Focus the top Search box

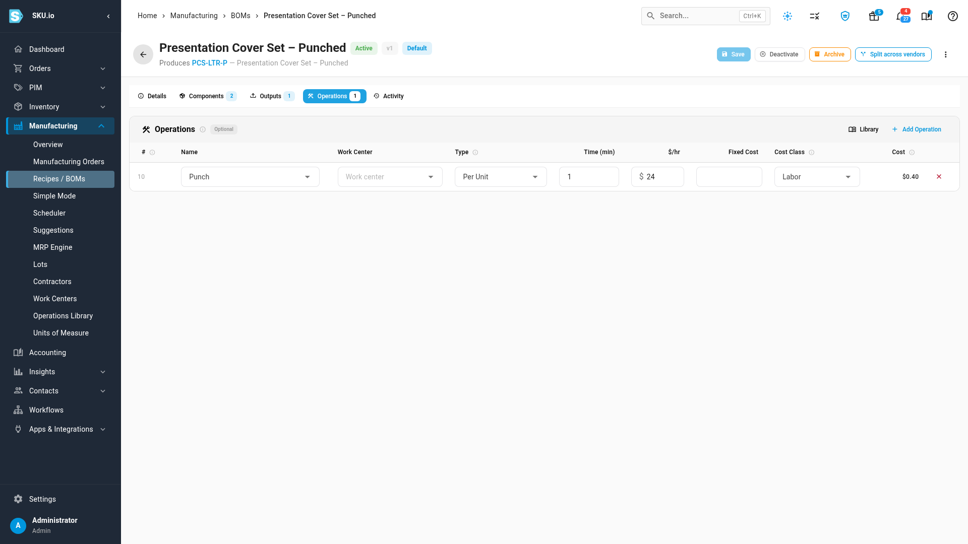pyautogui.click(x=705, y=16)
